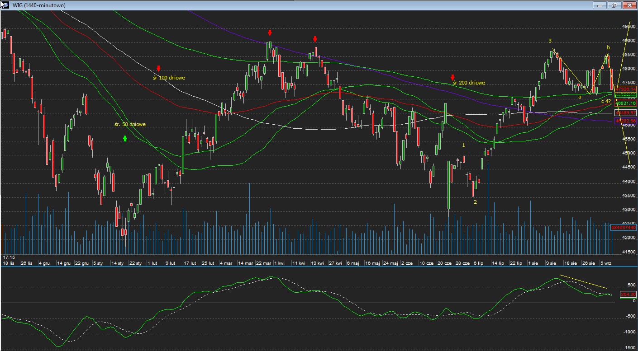Screen dimensions: 638x351
Task: Select red arrow above the 22 mar peak
Action: [x=270, y=33]
